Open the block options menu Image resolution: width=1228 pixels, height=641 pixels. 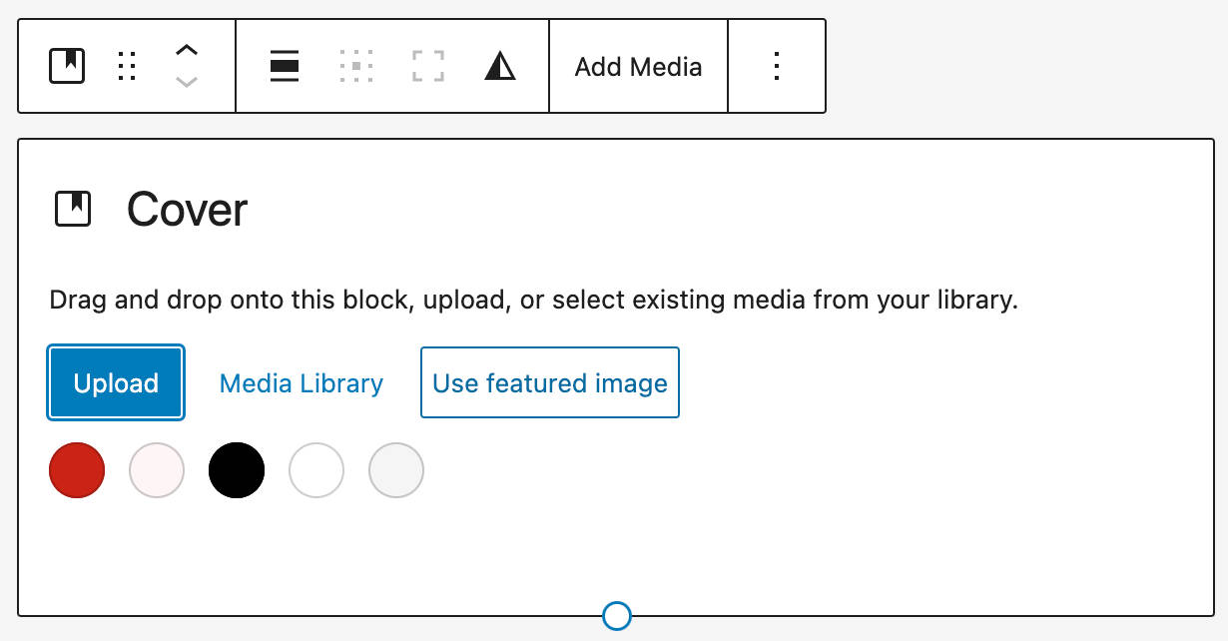tap(777, 66)
